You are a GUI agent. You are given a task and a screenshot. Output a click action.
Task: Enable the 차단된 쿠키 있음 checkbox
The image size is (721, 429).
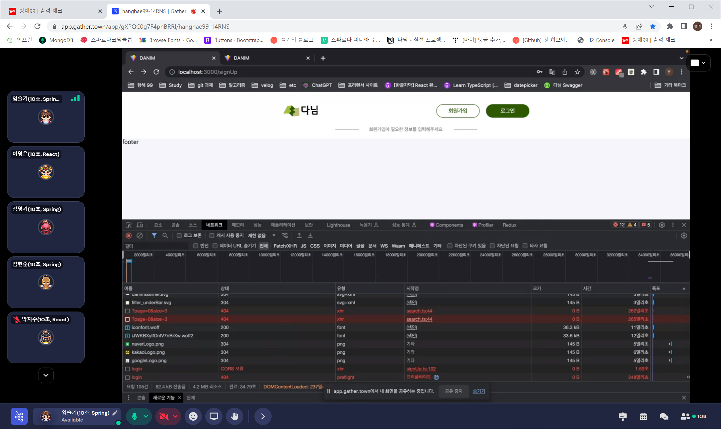pyautogui.click(x=450, y=246)
